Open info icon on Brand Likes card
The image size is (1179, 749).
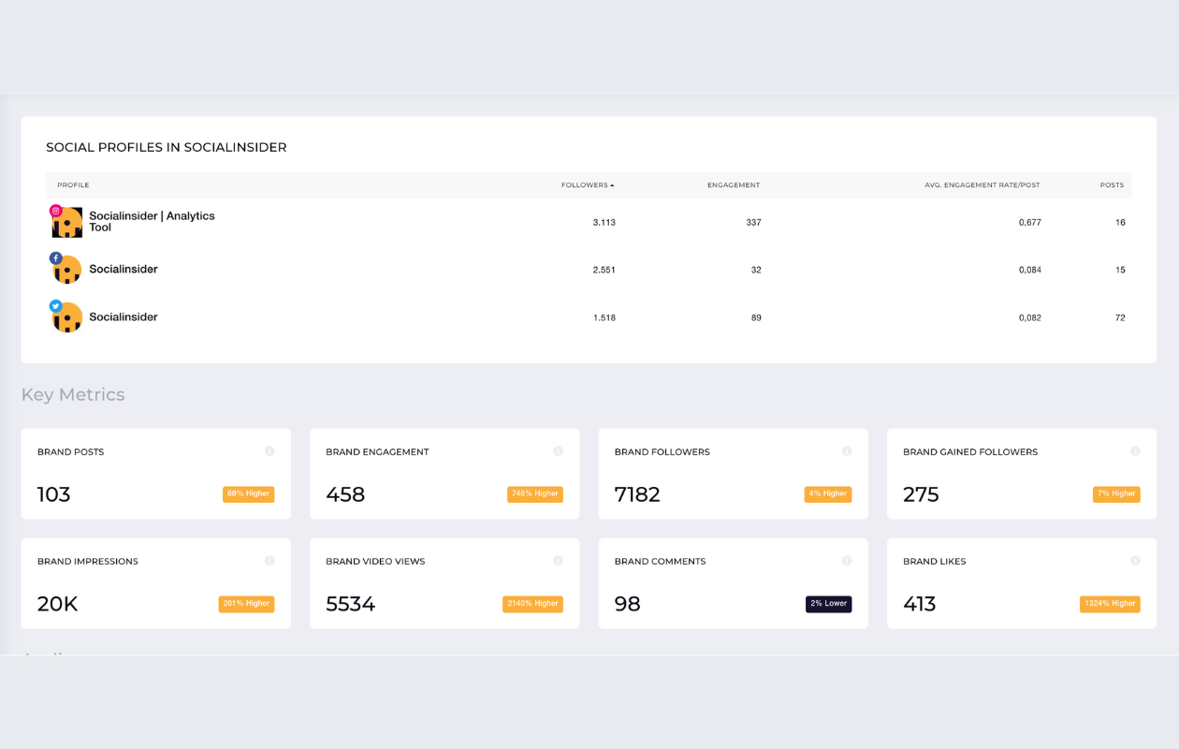pos(1135,561)
